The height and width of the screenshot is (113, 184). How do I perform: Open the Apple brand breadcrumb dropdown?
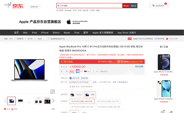click(41, 39)
